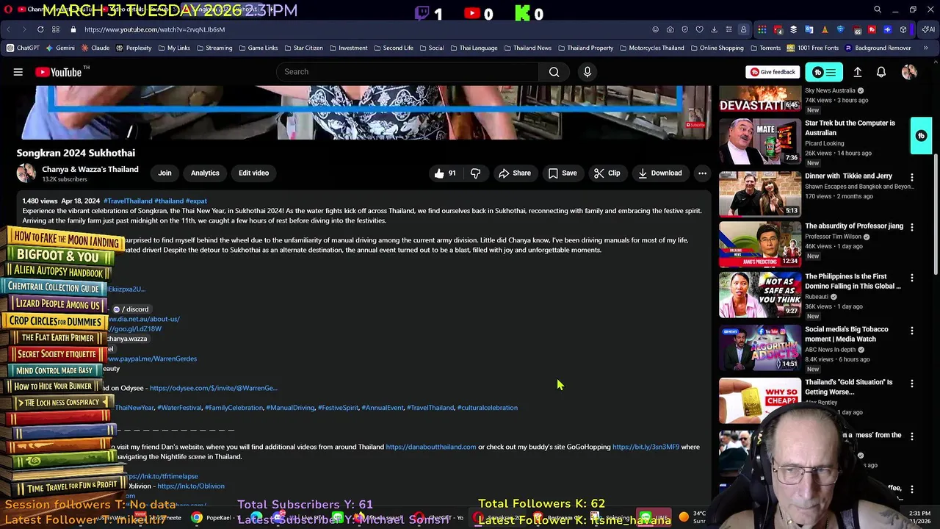Viewport: 940px width, 529px height.
Task: Open the upload arrow icon in YouTube header
Action: [858, 72]
